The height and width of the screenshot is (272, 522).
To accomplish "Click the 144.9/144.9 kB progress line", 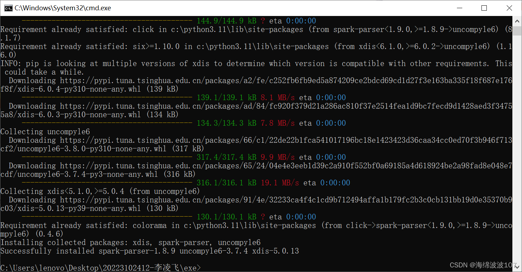I will click(170, 21).
